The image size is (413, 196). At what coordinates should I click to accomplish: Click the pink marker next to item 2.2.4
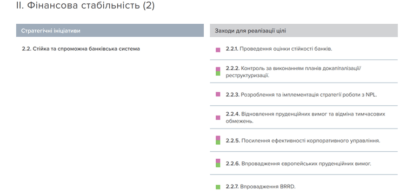pos(218,118)
